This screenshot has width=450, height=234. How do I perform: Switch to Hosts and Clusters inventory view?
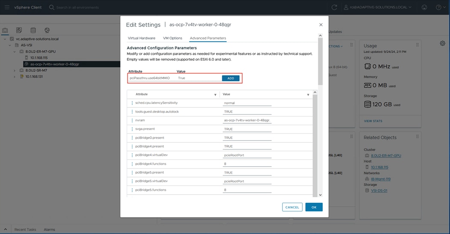[5, 30]
